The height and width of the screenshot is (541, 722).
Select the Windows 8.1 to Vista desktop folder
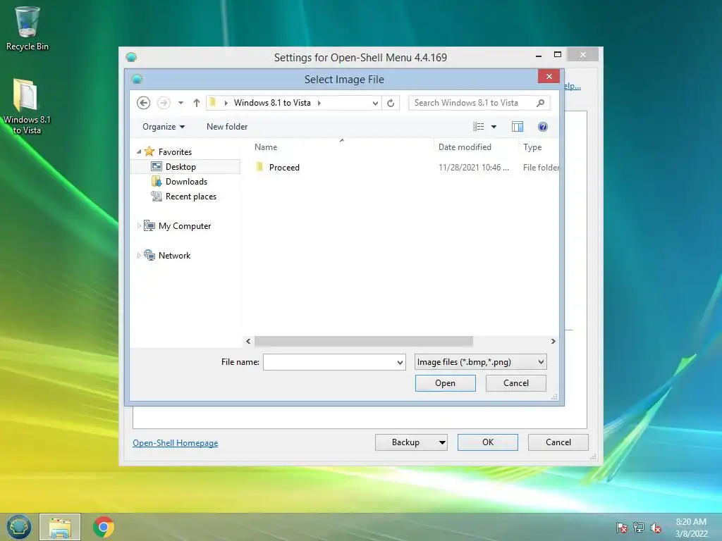coord(27,107)
